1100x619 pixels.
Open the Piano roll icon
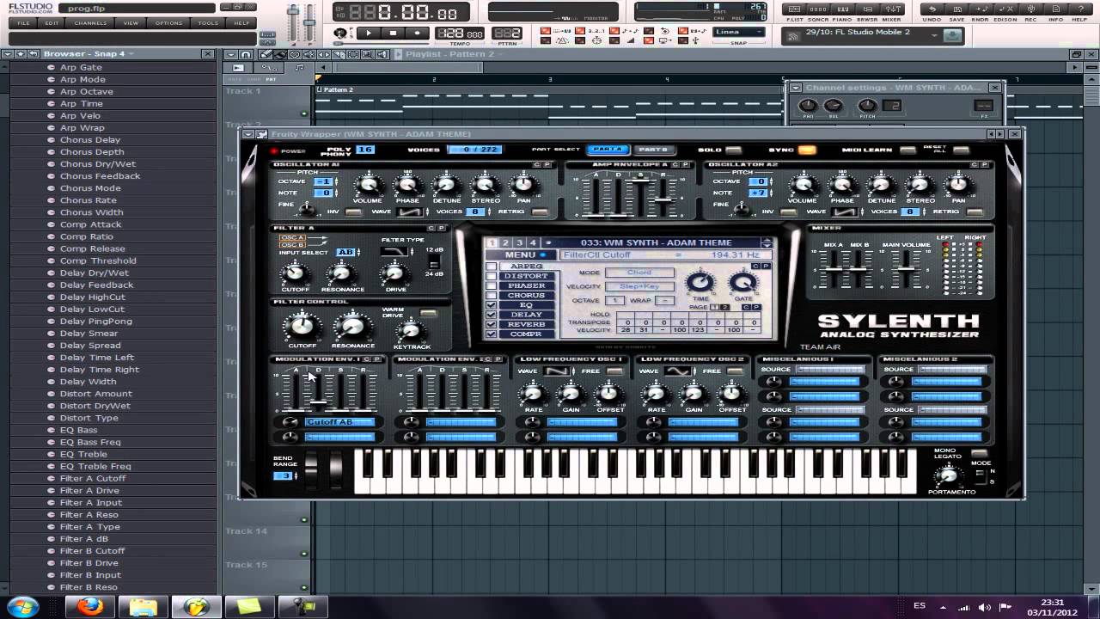pos(842,9)
